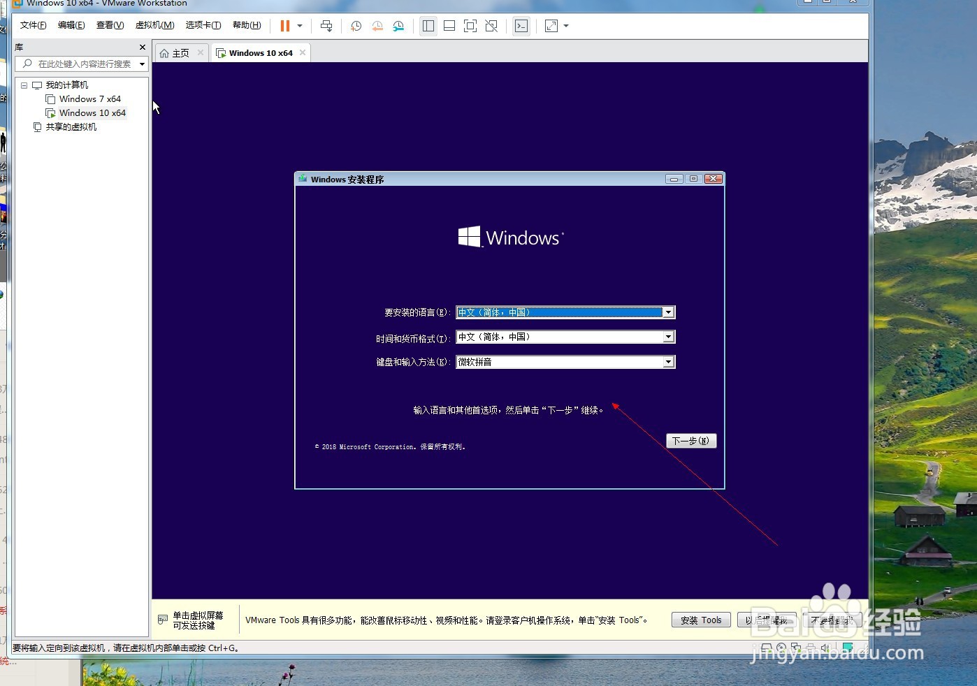Viewport: 977px width, 686px height.
Task: Click send Ctrl+Alt+Del toolbar icon
Action: (x=326, y=26)
